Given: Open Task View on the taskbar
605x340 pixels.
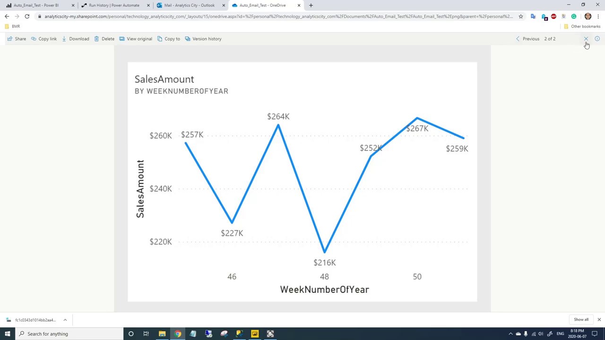Looking at the screenshot, I should pos(146,334).
